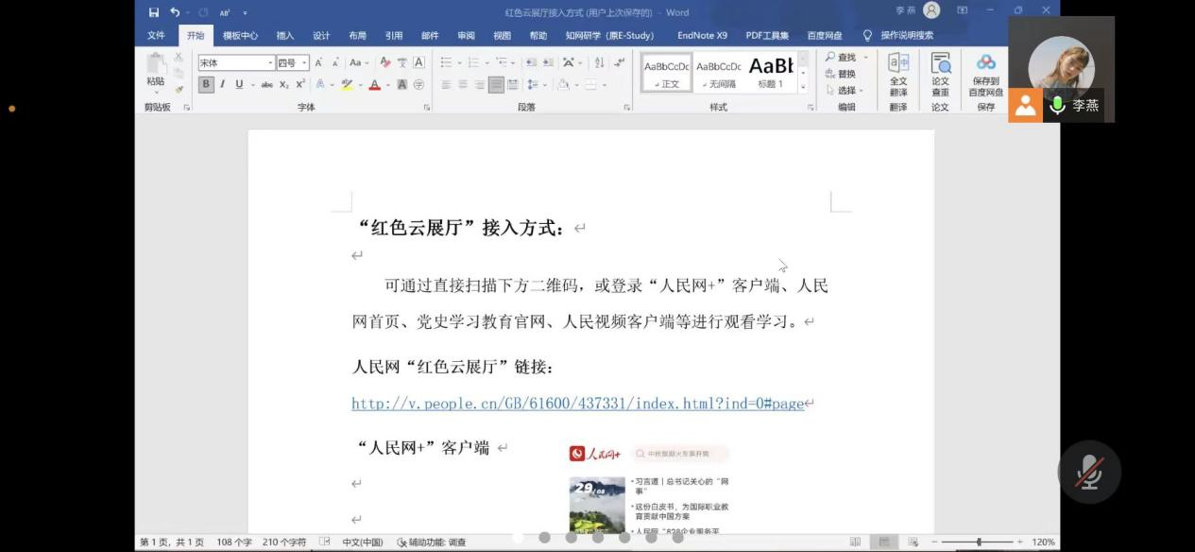The width and height of the screenshot is (1195, 552).
Task: Click the character border icon
Action: [x=418, y=62]
